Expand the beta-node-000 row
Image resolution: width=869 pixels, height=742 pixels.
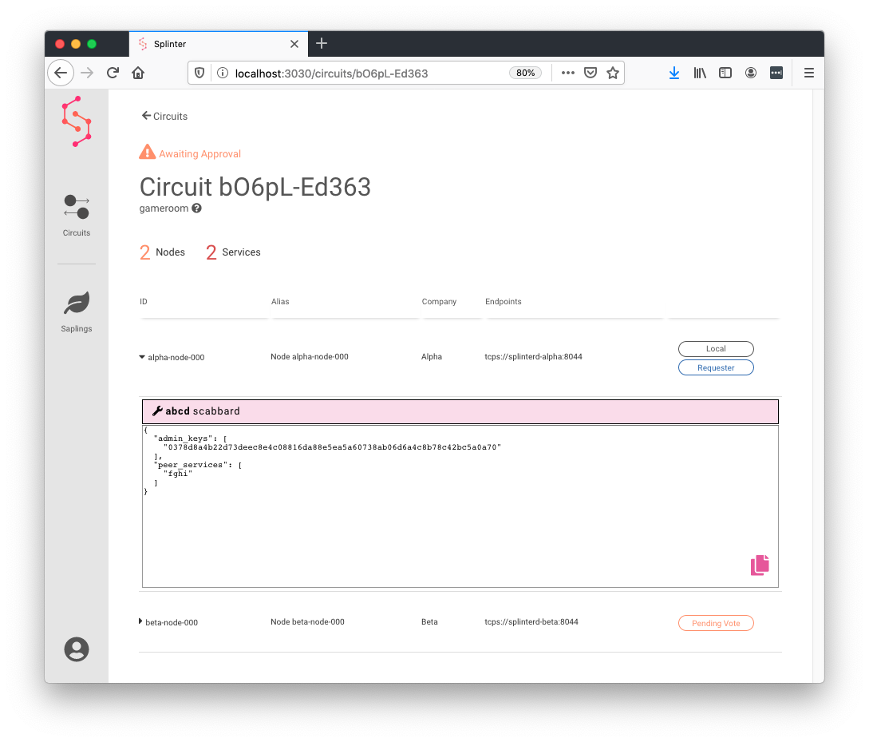[140, 621]
